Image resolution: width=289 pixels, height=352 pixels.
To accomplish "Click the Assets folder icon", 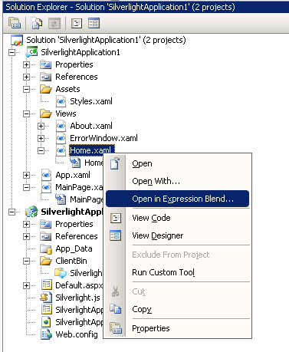I will (x=46, y=89).
